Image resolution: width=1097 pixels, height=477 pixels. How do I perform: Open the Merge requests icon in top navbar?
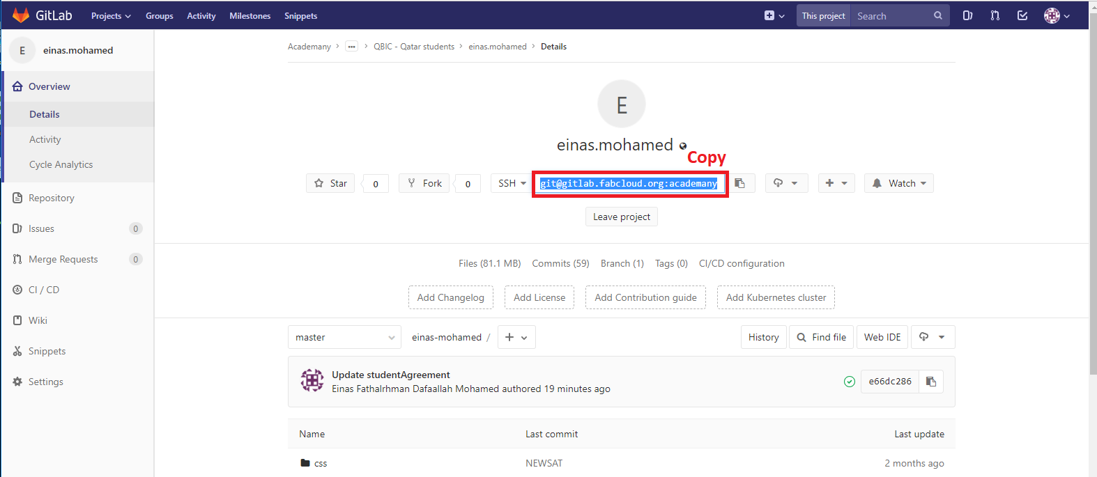(x=995, y=15)
